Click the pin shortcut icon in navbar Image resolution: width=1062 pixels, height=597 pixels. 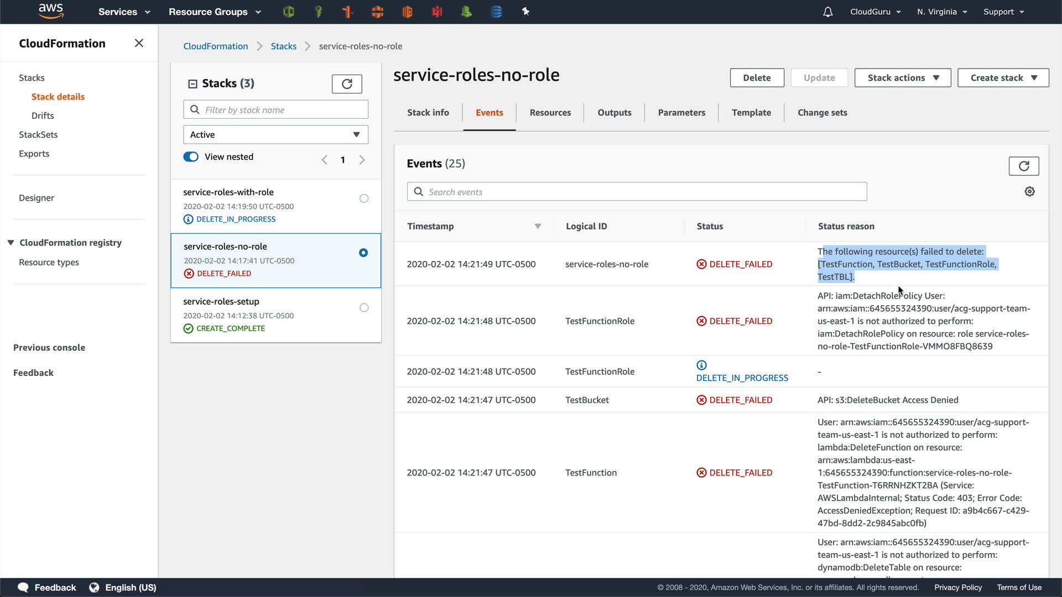pyautogui.click(x=525, y=12)
